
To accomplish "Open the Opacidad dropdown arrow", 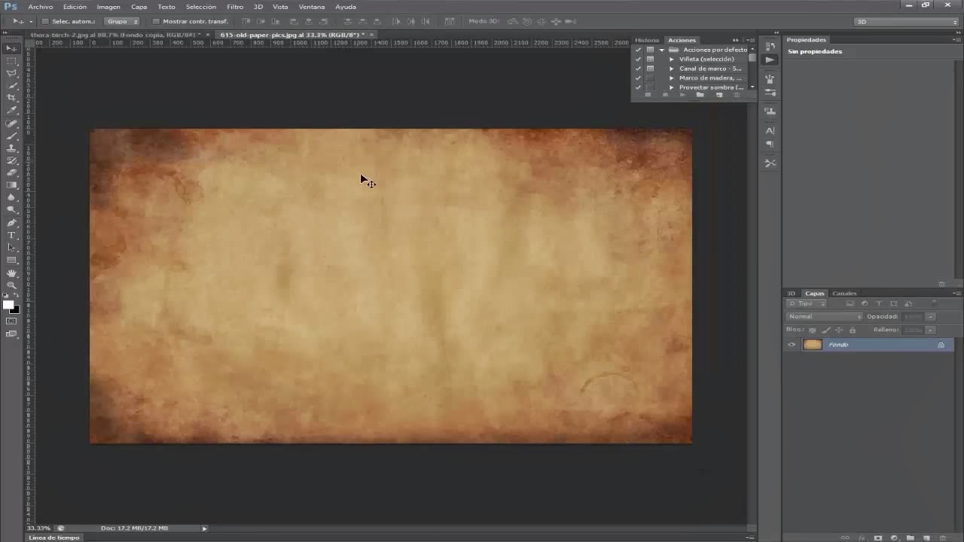I will [931, 316].
